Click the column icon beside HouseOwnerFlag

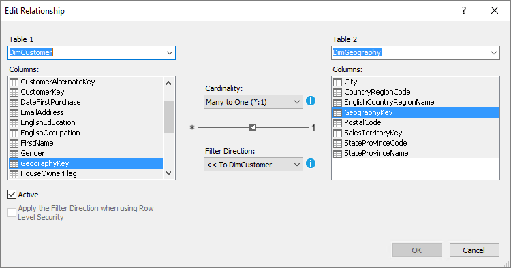[x=14, y=174]
